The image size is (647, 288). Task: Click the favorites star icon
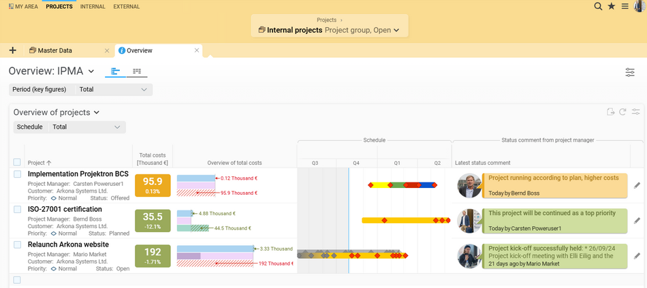612,6
